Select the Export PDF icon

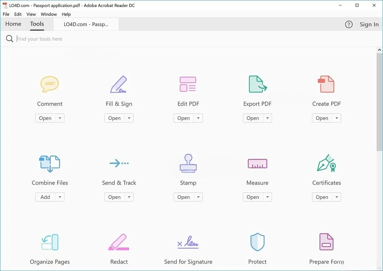(x=258, y=84)
